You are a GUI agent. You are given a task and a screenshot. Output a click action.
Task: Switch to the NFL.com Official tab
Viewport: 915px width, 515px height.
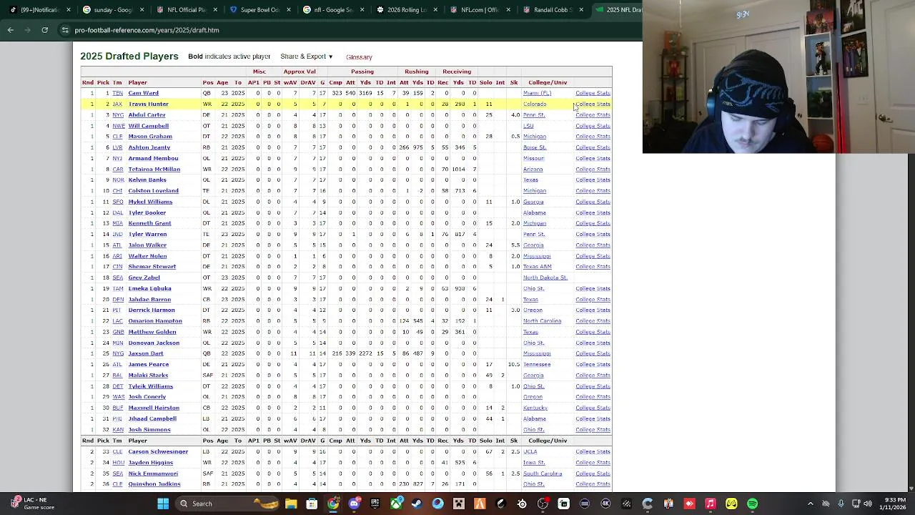point(479,10)
